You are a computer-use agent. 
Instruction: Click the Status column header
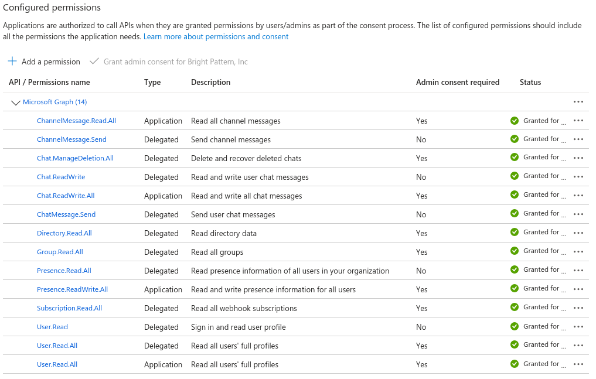[530, 82]
